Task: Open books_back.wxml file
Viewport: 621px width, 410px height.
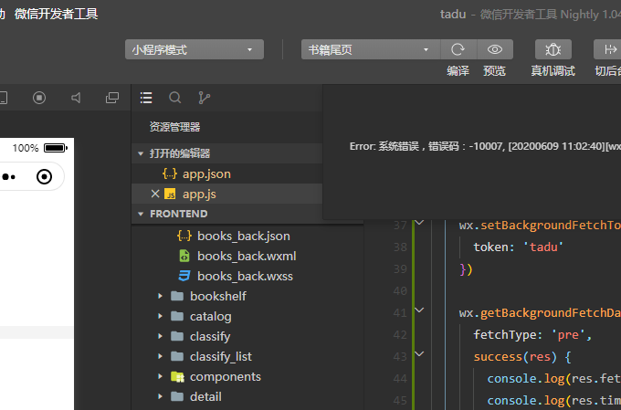Action: tap(247, 257)
